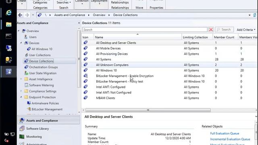Switch to Assets and Compliance workspace
258x145 pixels.
(49, 120)
